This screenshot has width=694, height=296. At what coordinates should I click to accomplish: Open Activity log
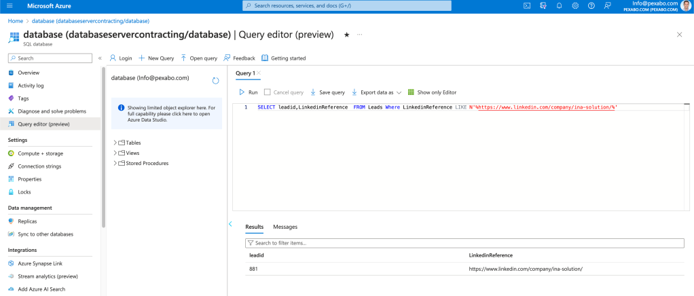click(31, 86)
